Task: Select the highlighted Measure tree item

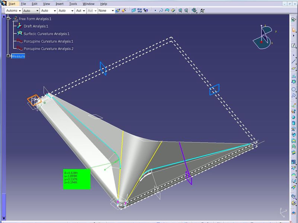Action: point(18,56)
